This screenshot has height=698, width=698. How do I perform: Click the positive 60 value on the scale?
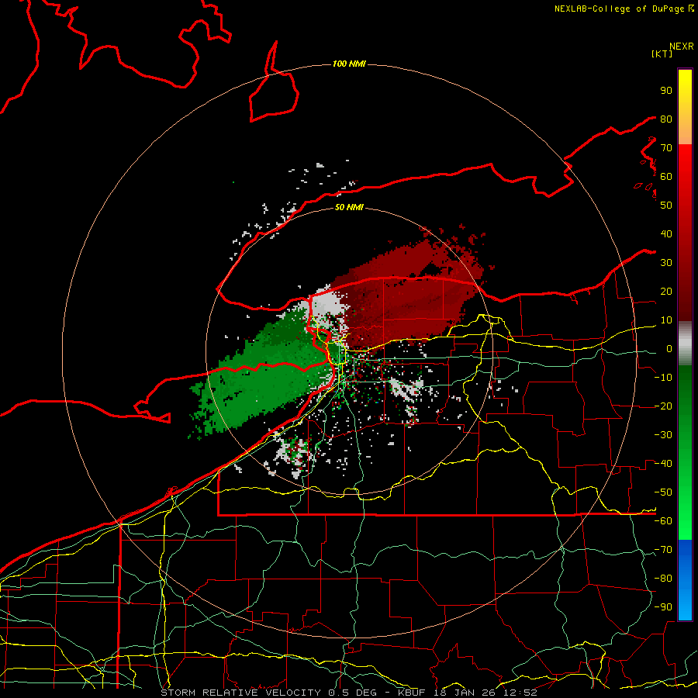666,176
